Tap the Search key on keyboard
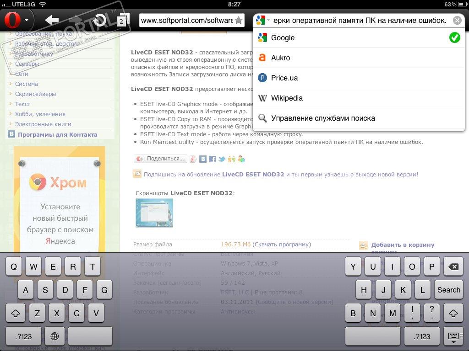 click(x=449, y=290)
